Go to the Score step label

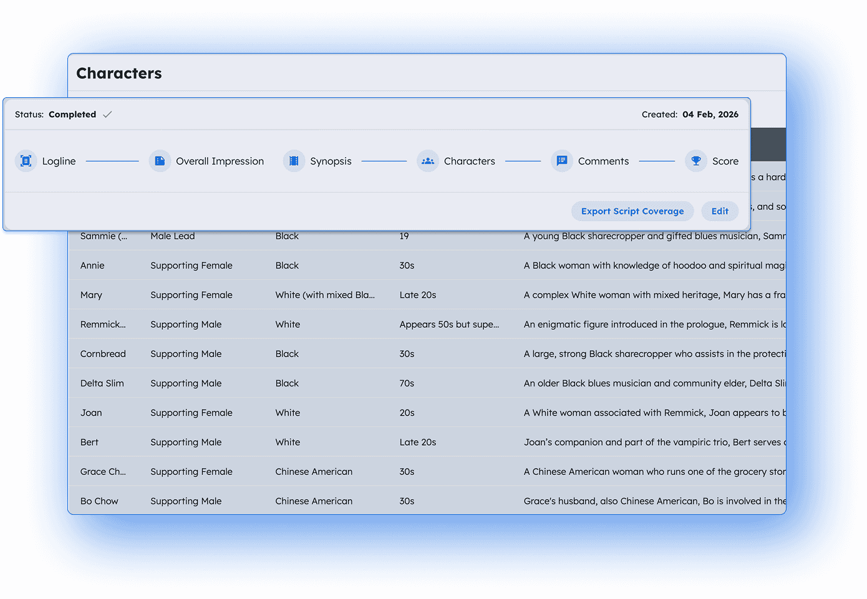[x=725, y=161]
